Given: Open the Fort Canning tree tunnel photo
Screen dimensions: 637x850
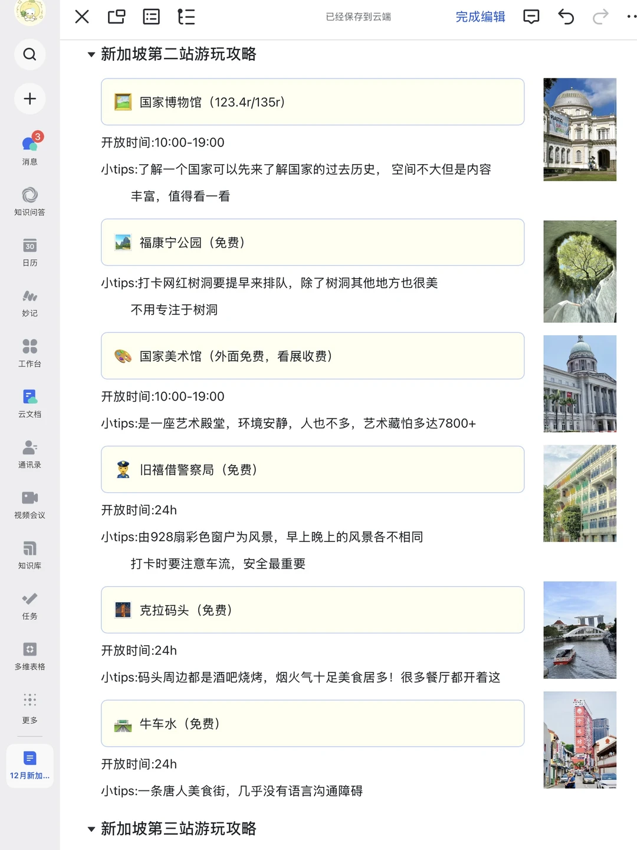Looking at the screenshot, I should click(x=580, y=272).
